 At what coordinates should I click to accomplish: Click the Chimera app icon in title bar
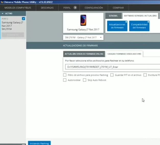click(x=2, y=2)
